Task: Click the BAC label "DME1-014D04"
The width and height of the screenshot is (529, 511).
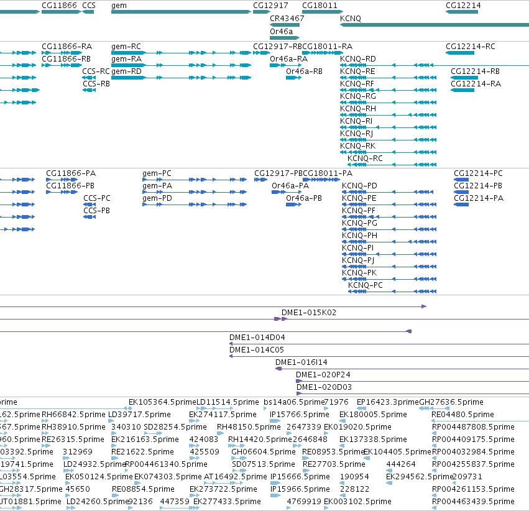Action: (257, 338)
